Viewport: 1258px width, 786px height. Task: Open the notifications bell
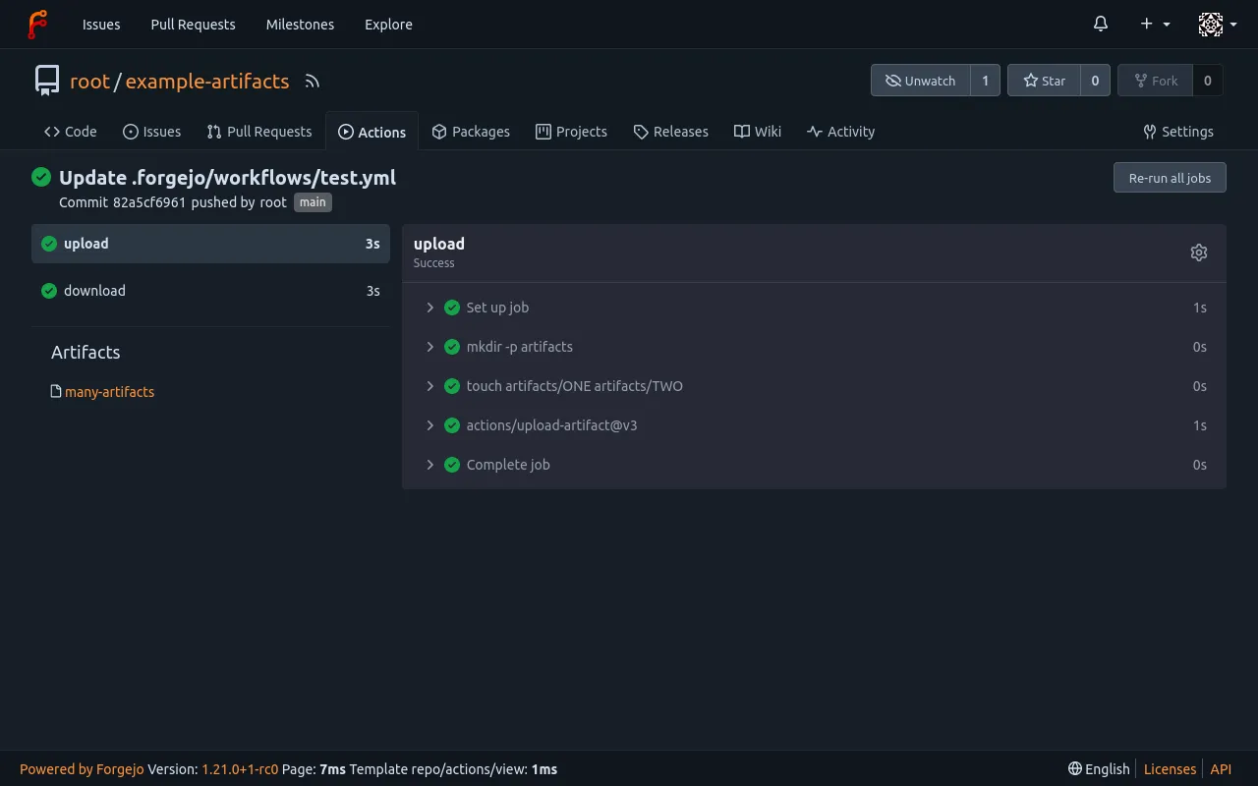point(1101,25)
